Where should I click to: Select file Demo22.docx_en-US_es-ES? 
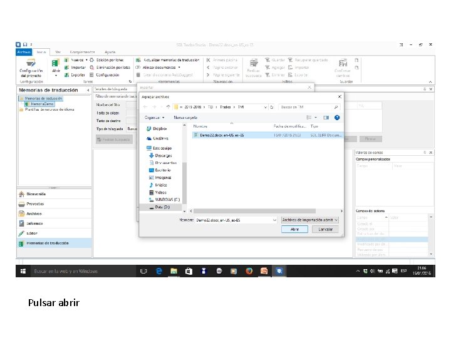pos(267,135)
